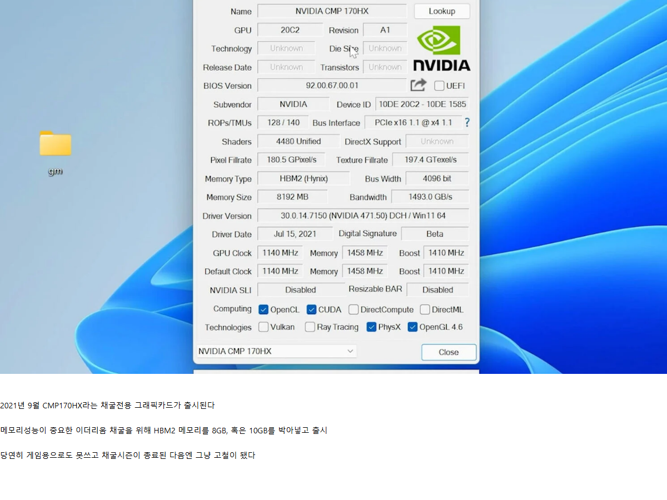Screen dimensions: 667x500
Task: Click the Memory Type value HBM2 (Hynix)
Action: (x=303, y=178)
